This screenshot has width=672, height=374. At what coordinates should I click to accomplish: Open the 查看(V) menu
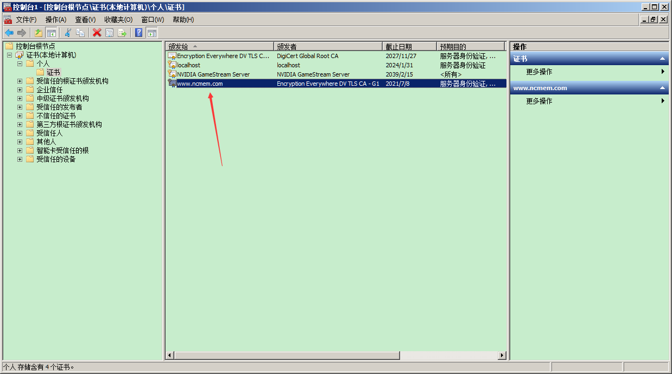85,20
